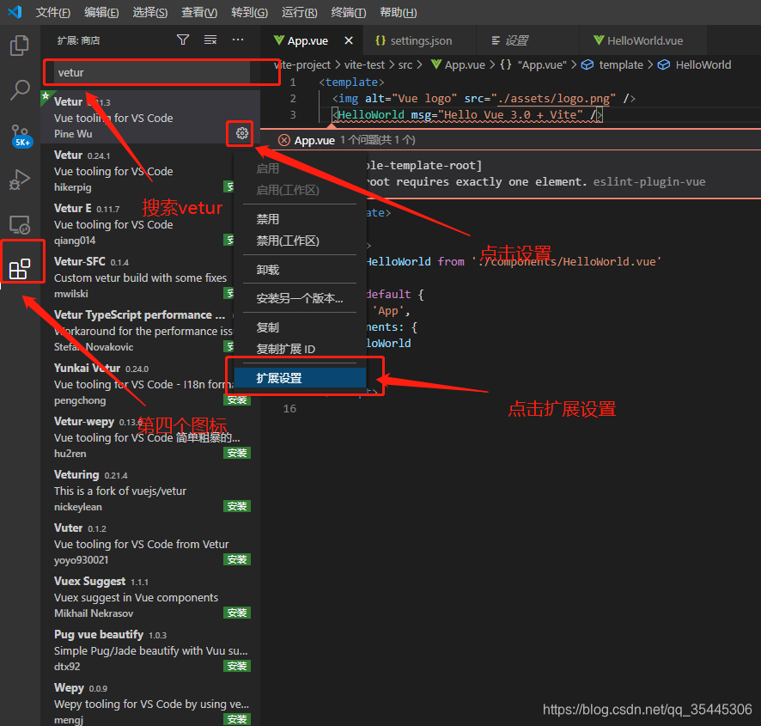Open the 文件(F) menu
This screenshot has height=726, width=761.
coord(53,13)
